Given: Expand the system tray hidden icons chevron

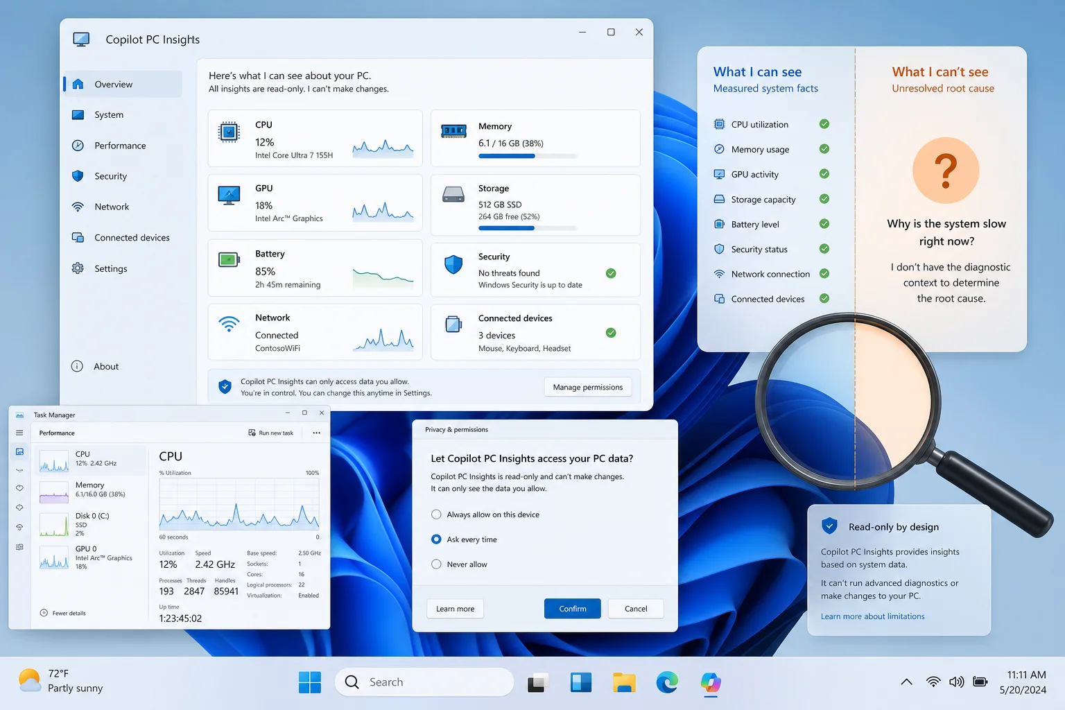Looking at the screenshot, I should [x=906, y=682].
